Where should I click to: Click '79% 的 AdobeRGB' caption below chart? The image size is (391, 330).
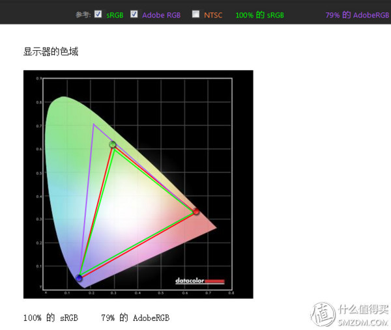[x=135, y=318]
